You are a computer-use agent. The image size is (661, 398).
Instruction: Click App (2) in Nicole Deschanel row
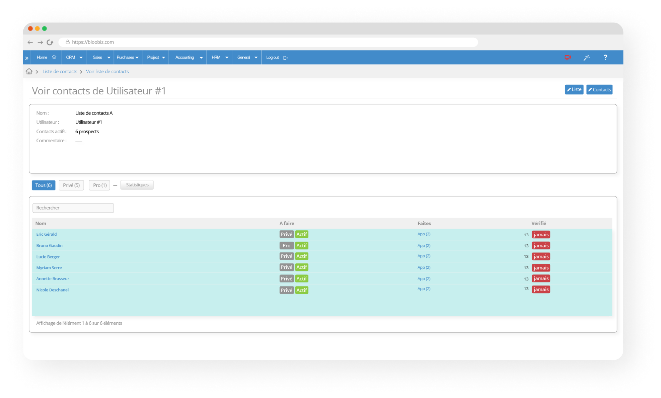[424, 289]
